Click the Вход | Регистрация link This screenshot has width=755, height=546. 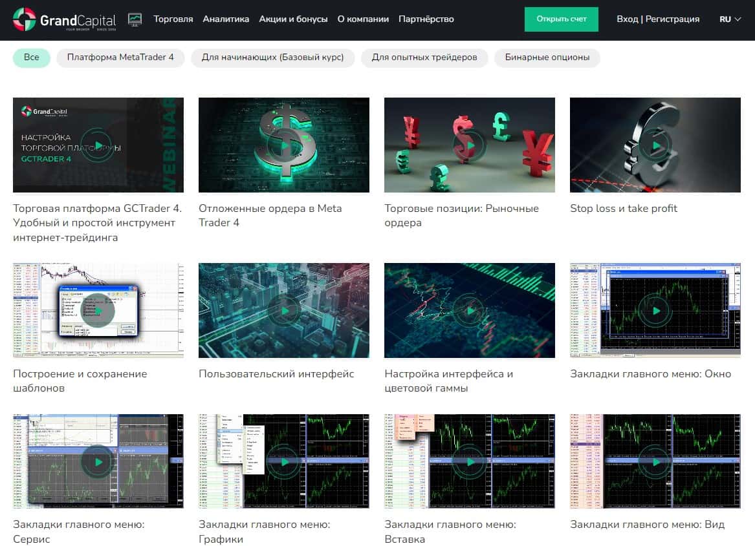pyautogui.click(x=658, y=19)
